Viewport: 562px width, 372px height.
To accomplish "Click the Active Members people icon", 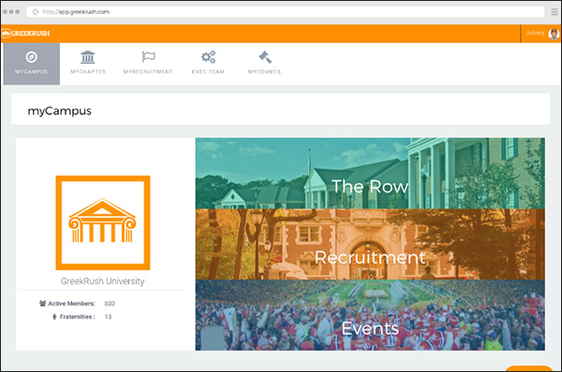I will tap(43, 304).
